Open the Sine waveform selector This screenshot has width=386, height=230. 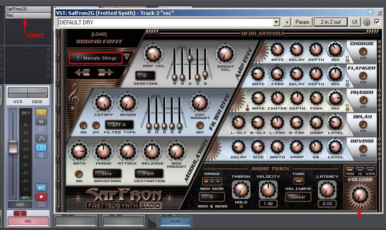click(107, 174)
